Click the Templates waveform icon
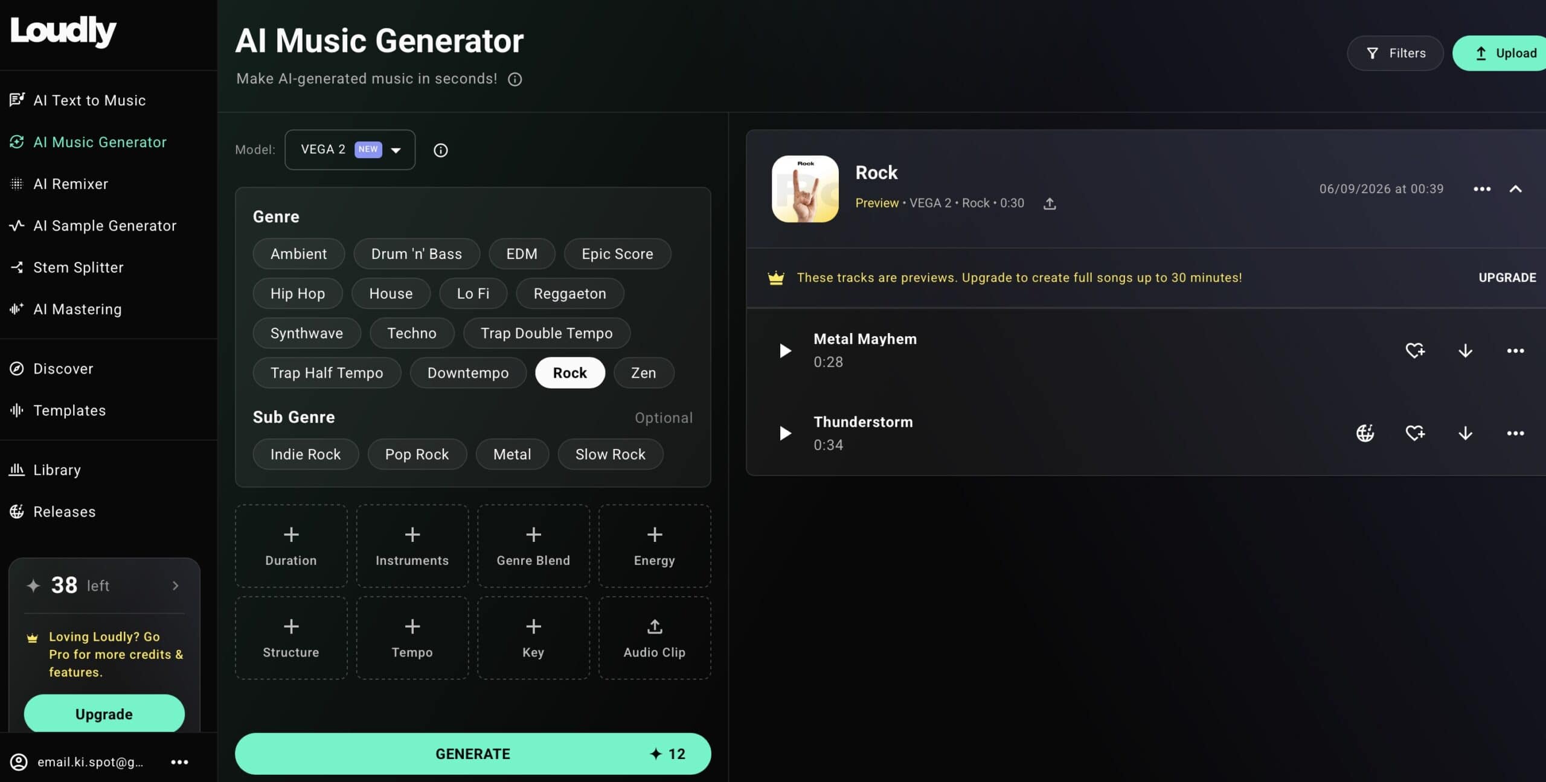Image resolution: width=1546 pixels, height=782 pixels. point(17,410)
